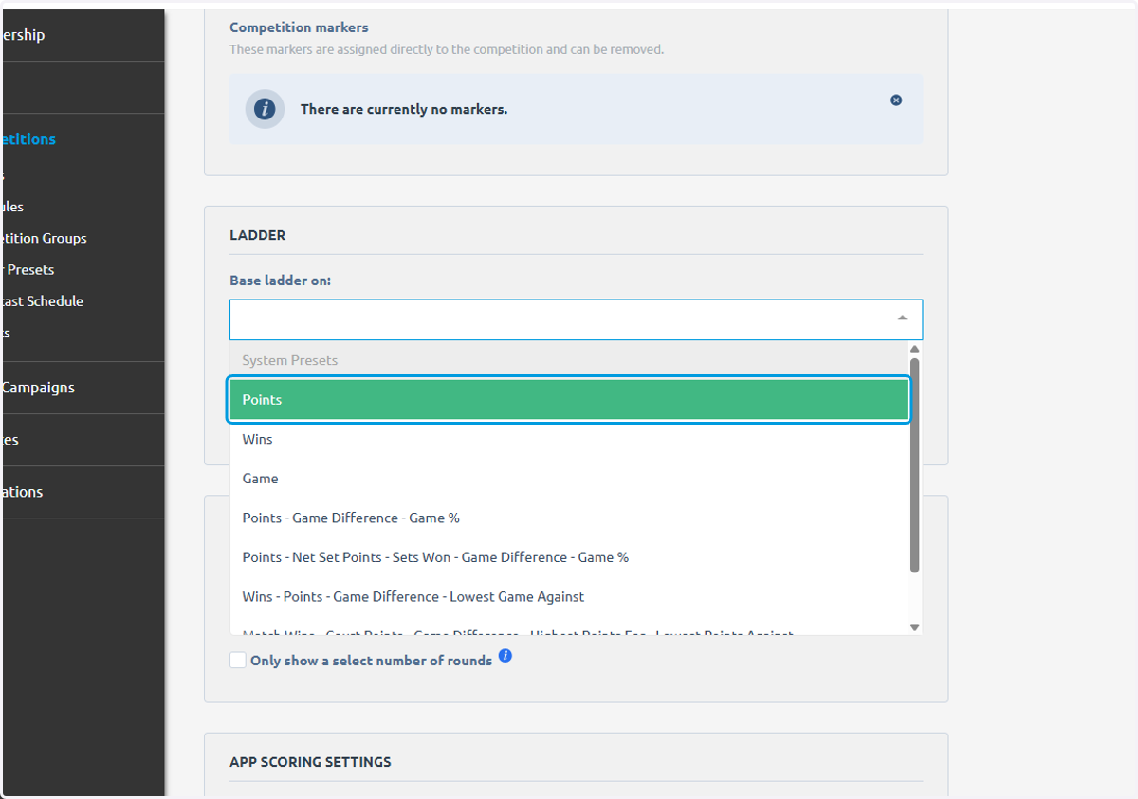Select Points - Net Set Points preset
Screen dimensions: 1138x799
[569, 557]
